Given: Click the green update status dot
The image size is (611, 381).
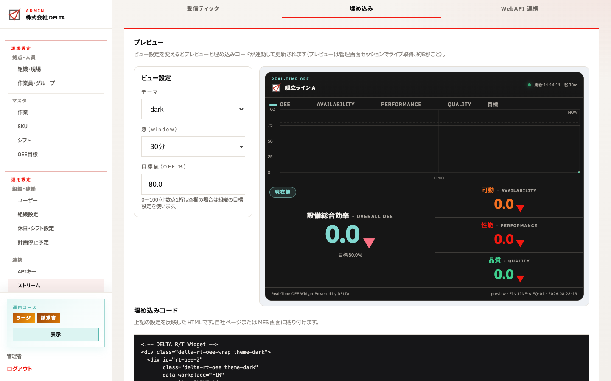Looking at the screenshot, I should pos(529,85).
